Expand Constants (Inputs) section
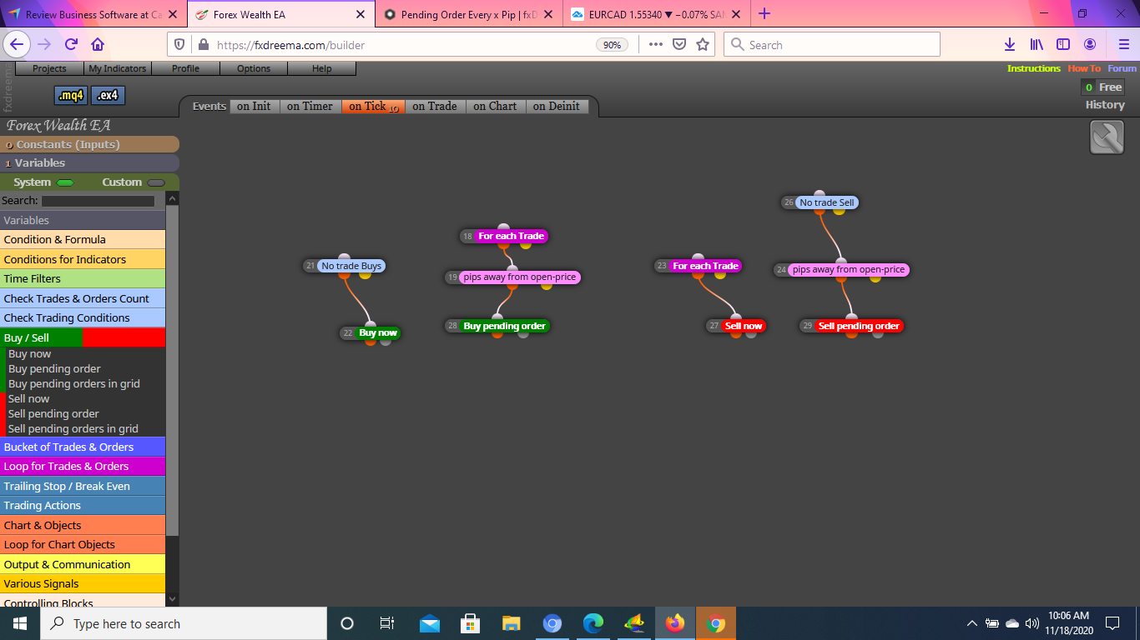 tap(89, 144)
